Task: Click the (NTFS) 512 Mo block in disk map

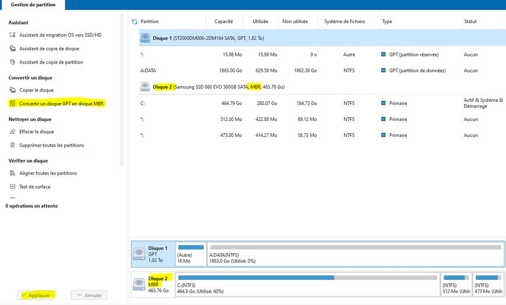Action: (x=456, y=284)
